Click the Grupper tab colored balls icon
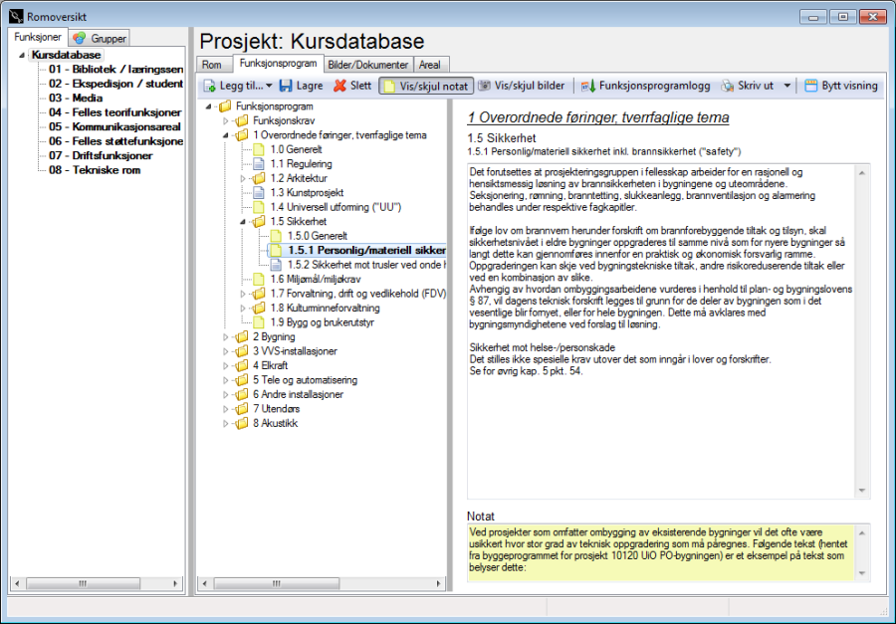The height and width of the screenshot is (624, 896). click(x=80, y=37)
